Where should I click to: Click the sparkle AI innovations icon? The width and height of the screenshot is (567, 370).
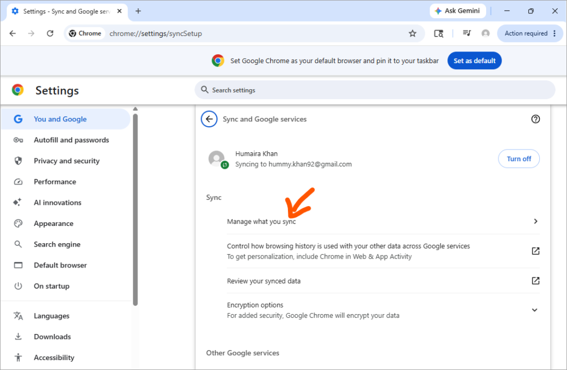(17, 202)
